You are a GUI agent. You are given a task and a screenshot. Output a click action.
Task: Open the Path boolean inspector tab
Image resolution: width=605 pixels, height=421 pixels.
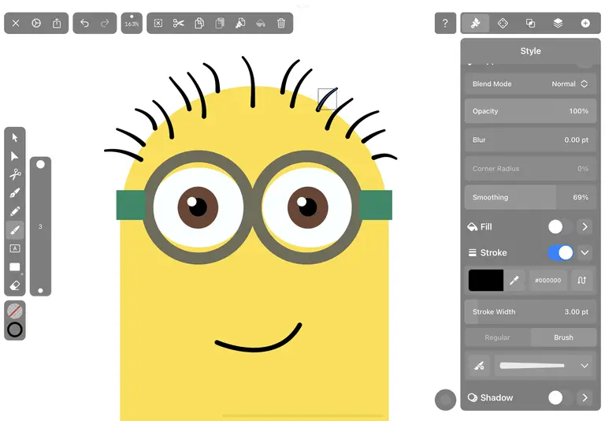(x=530, y=23)
